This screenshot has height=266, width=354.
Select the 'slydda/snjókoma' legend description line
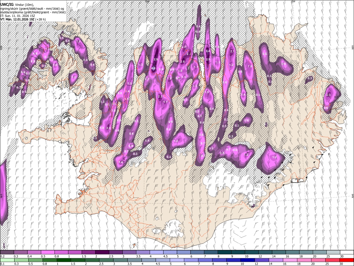click(33, 12)
